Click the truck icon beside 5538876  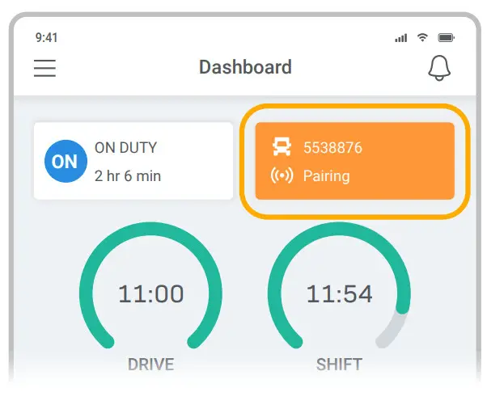pos(282,147)
